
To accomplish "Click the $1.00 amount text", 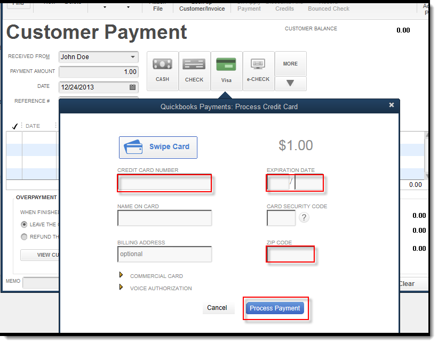I will click(296, 145).
